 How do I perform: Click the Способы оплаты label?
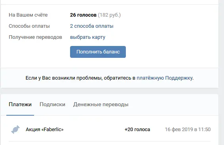click(29, 26)
